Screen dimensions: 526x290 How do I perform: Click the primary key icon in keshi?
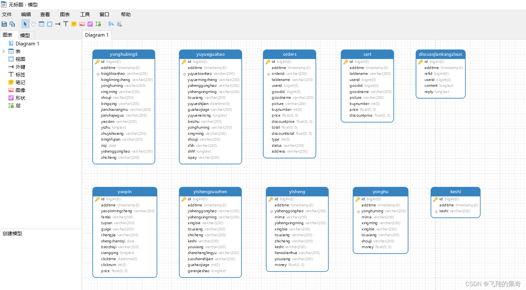[x=436, y=199]
